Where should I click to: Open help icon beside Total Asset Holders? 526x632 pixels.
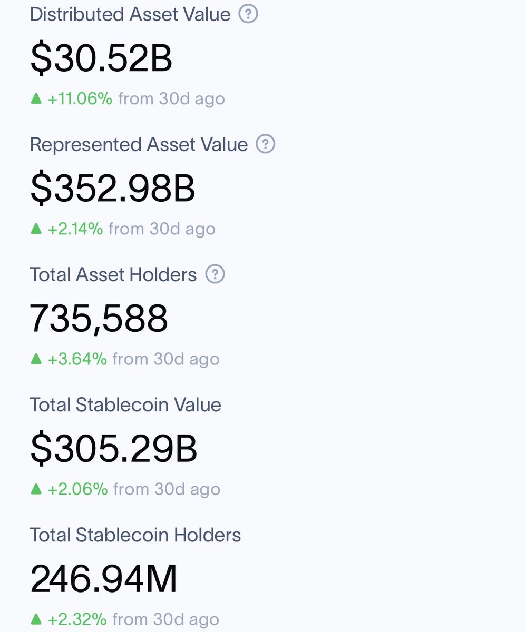coord(215,274)
